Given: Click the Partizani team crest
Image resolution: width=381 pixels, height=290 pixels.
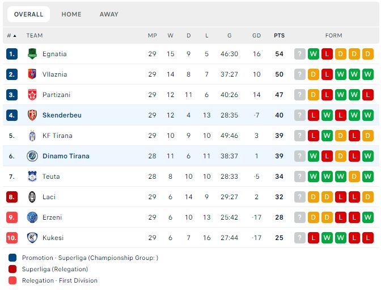Looking at the screenshot, I should coord(32,95).
